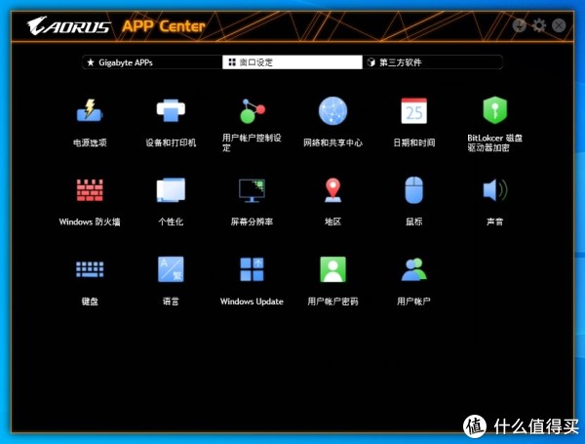Open the 电源选项 power options icon

[x=90, y=110]
